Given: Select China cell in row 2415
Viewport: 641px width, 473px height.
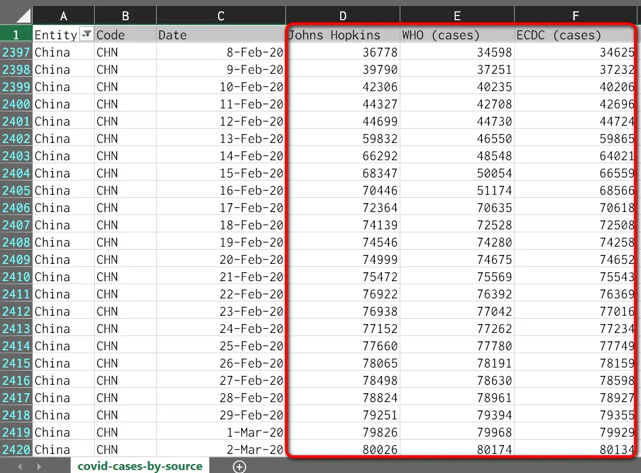Looking at the screenshot, I should (63, 363).
